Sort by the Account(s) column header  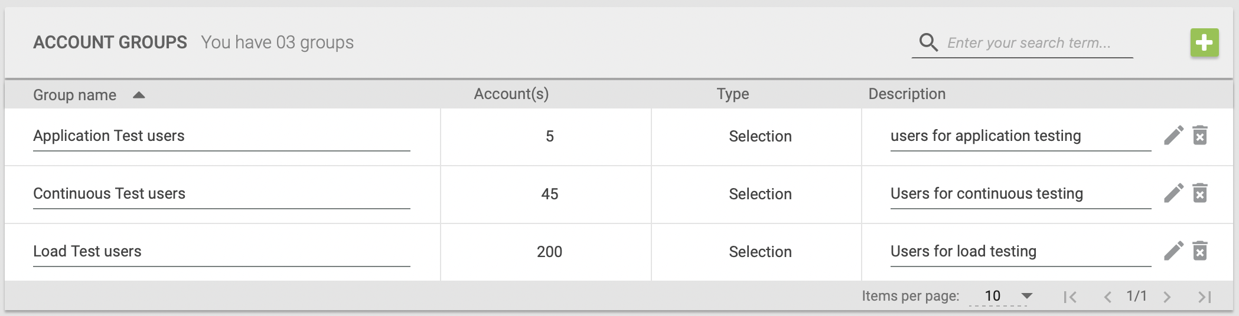[x=511, y=94]
